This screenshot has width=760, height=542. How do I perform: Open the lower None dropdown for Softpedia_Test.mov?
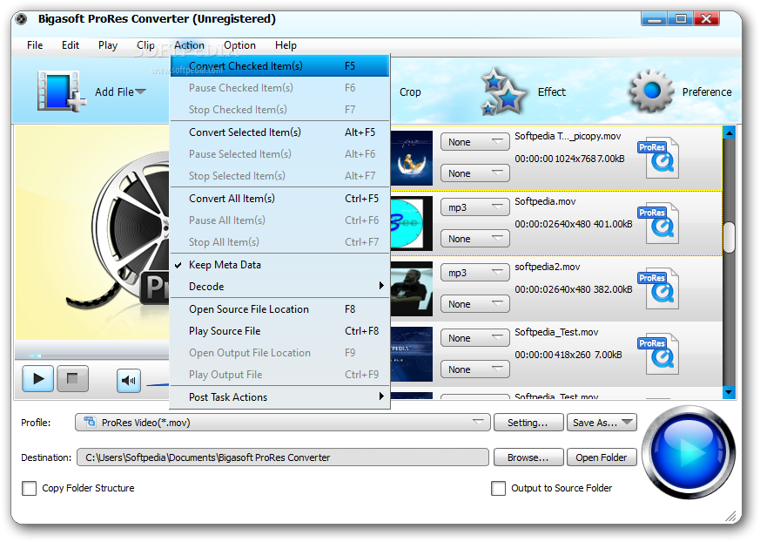(475, 369)
